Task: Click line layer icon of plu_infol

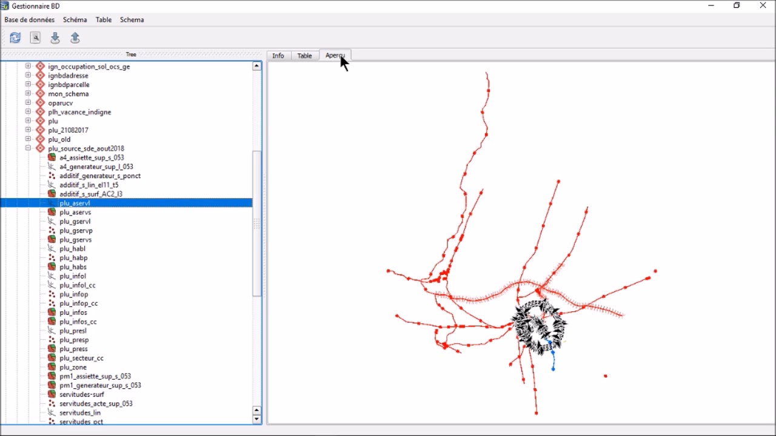Action: (52, 276)
